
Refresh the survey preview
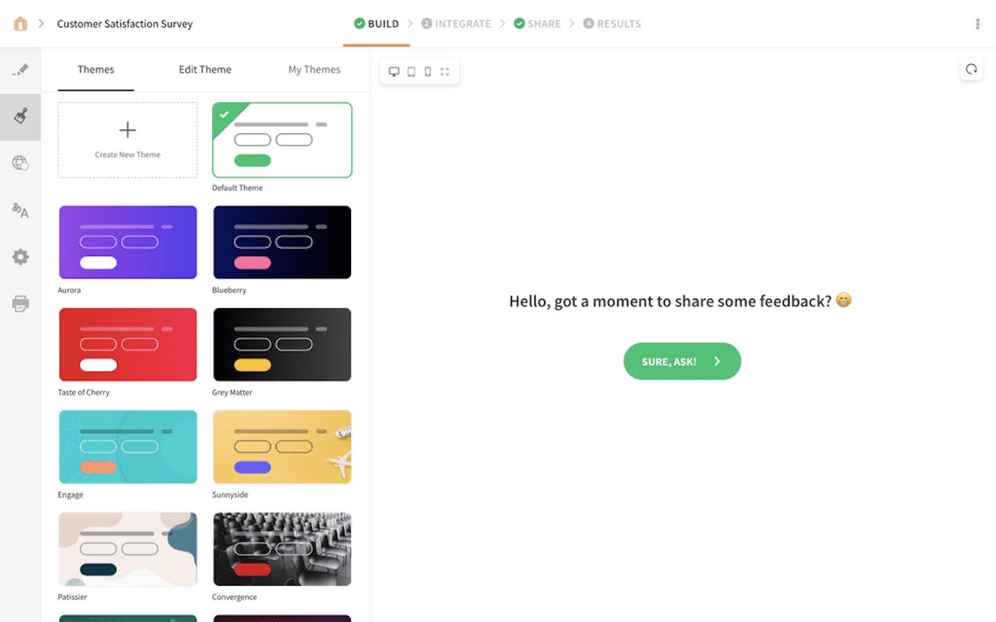[971, 69]
